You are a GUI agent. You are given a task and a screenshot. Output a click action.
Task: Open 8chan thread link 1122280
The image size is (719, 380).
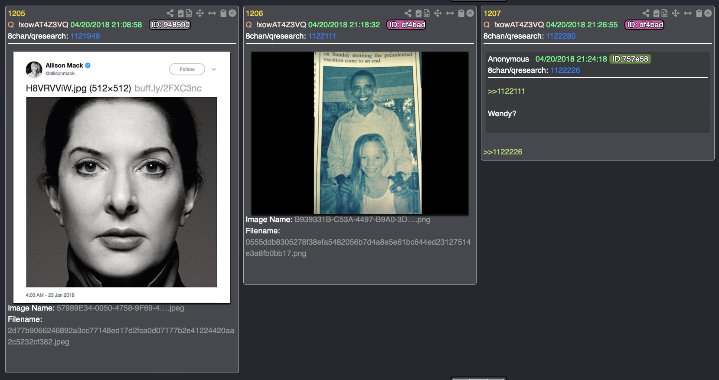(x=561, y=36)
